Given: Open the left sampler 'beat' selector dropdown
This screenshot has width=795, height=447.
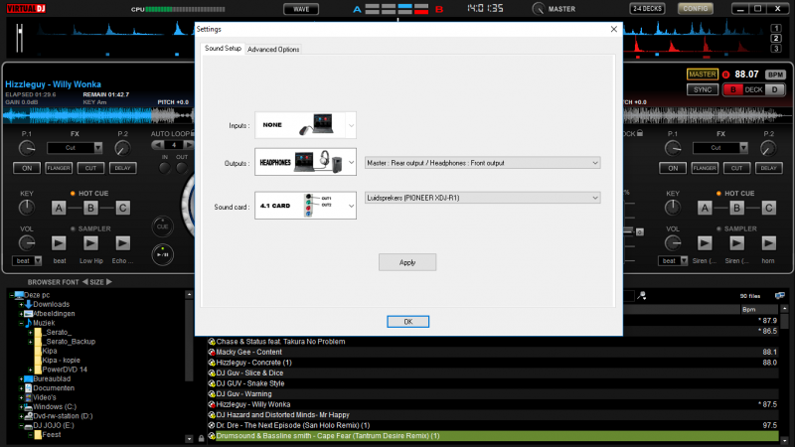Looking at the screenshot, I should (27, 261).
